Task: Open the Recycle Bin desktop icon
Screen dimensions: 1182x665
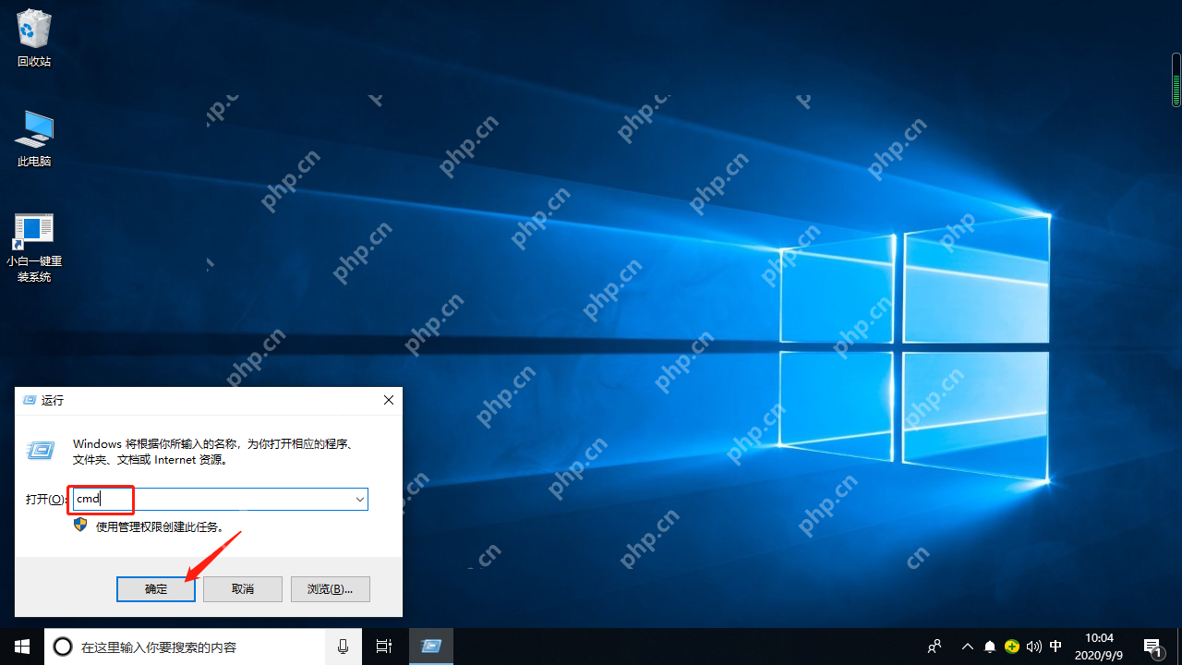Action: 34,38
